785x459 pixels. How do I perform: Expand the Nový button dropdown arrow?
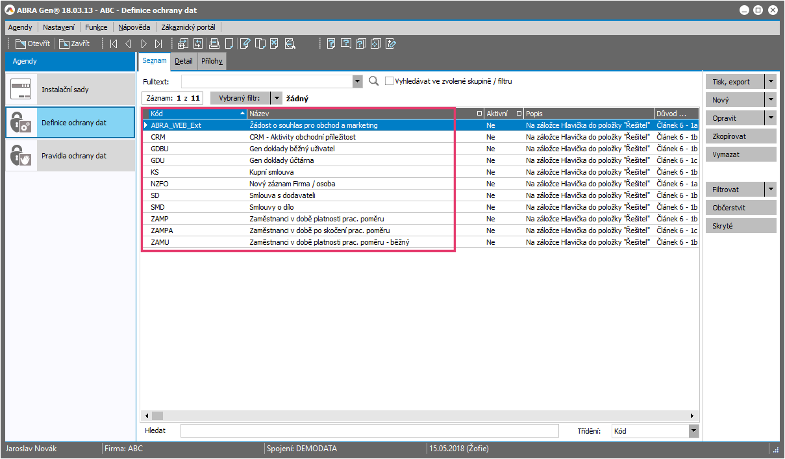pos(770,100)
